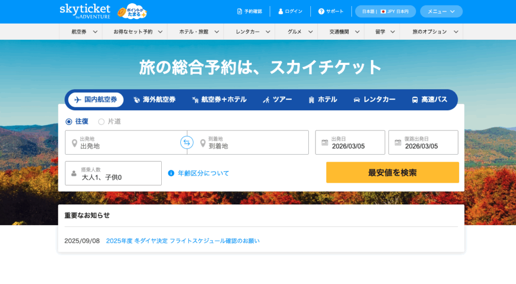Viewport: 516px width, 284px height.
Task: Click the 最安値を検索 search button
Action: (392, 172)
